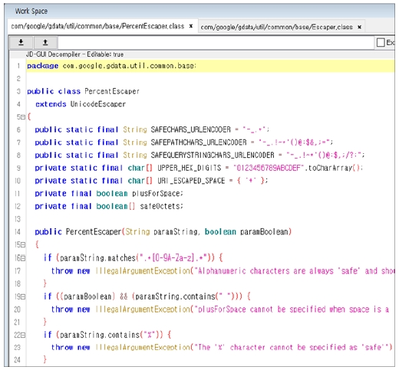Click safeOctets field on line 12

[160, 206]
